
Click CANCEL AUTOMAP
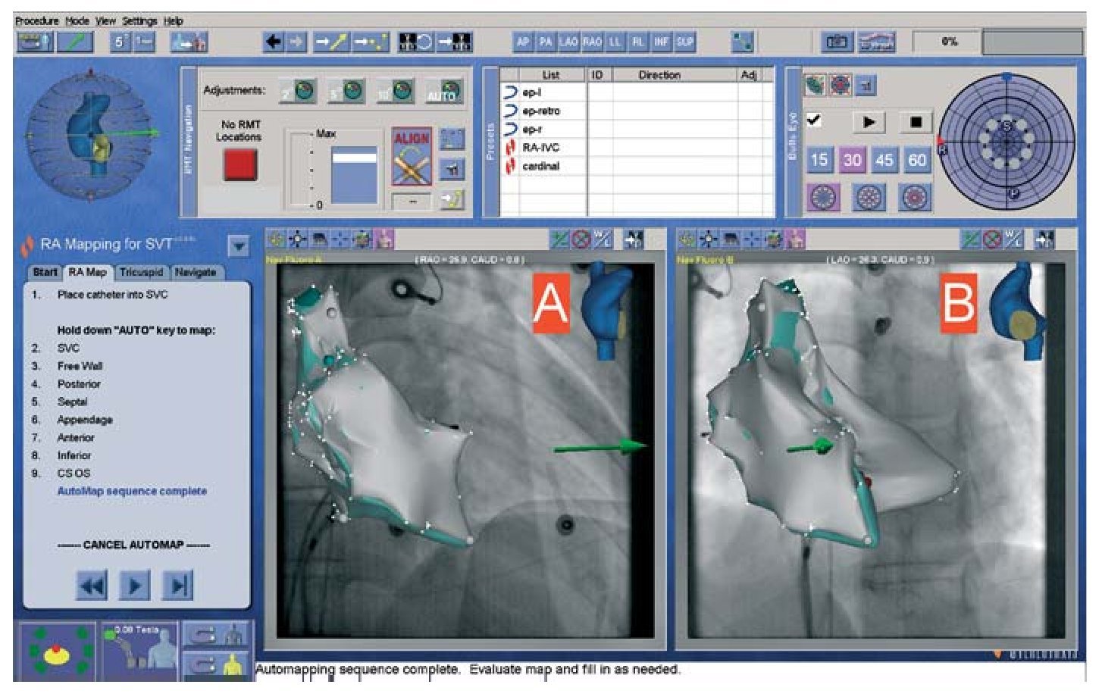133,545
